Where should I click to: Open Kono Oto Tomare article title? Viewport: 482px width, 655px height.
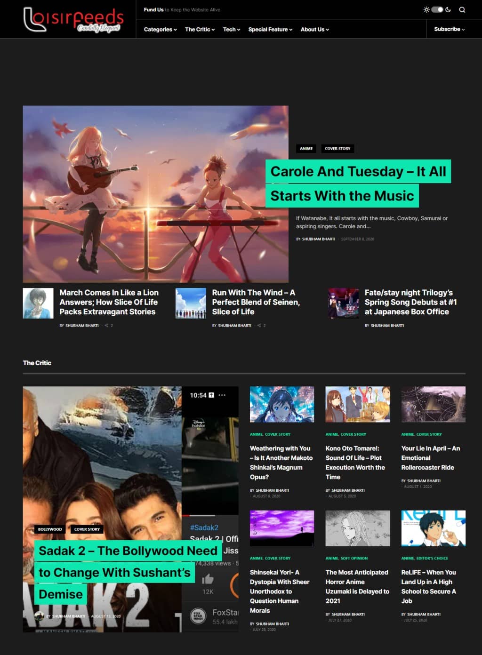(355, 463)
